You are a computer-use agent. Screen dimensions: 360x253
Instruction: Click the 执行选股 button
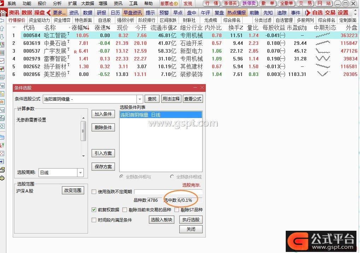(191, 220)
